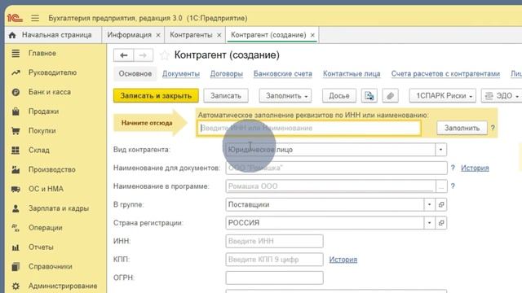Open 1СПАРК Риски dropdown

442,96
